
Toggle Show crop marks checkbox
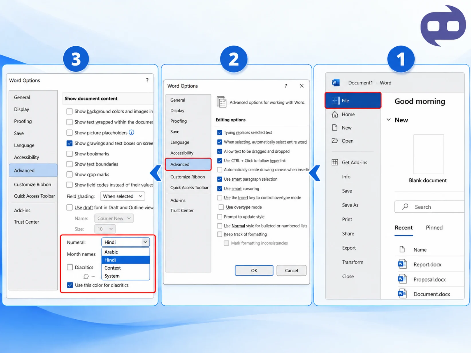(69, 174)
